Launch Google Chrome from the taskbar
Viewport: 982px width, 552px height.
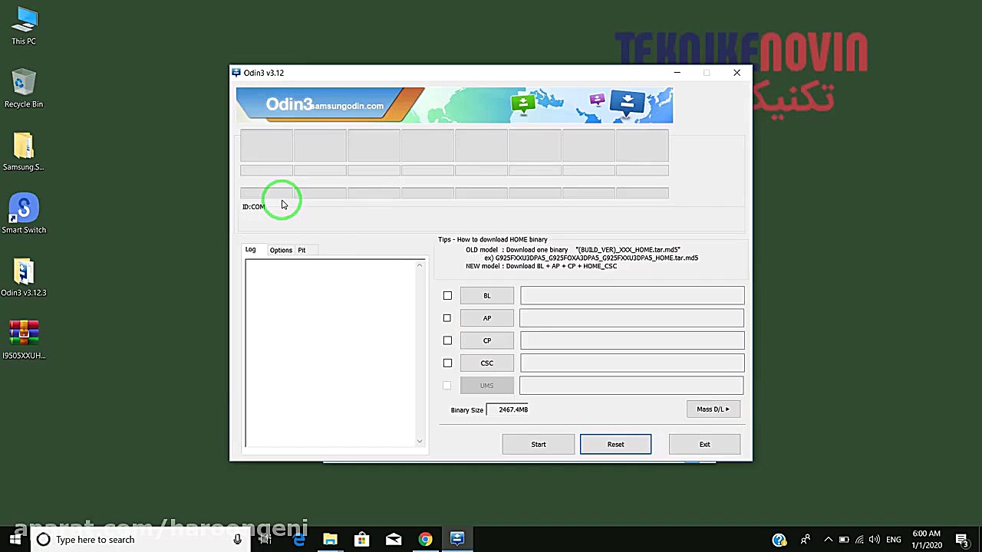pos(425,540)
